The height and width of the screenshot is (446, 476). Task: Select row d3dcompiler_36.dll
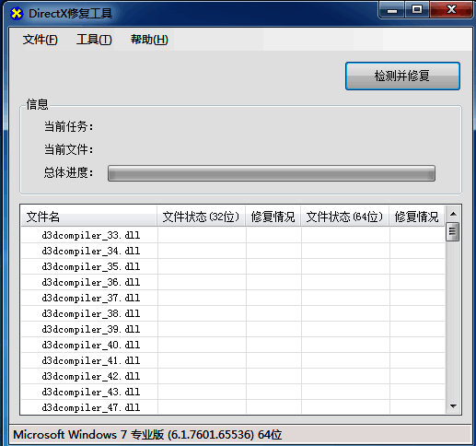pyautogui.click(x=233, y=282)
